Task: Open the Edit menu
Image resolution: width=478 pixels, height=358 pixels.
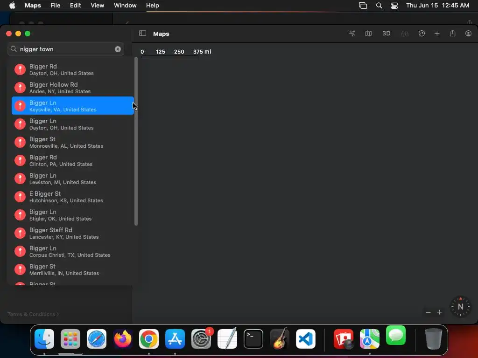Action: (75, 5)
